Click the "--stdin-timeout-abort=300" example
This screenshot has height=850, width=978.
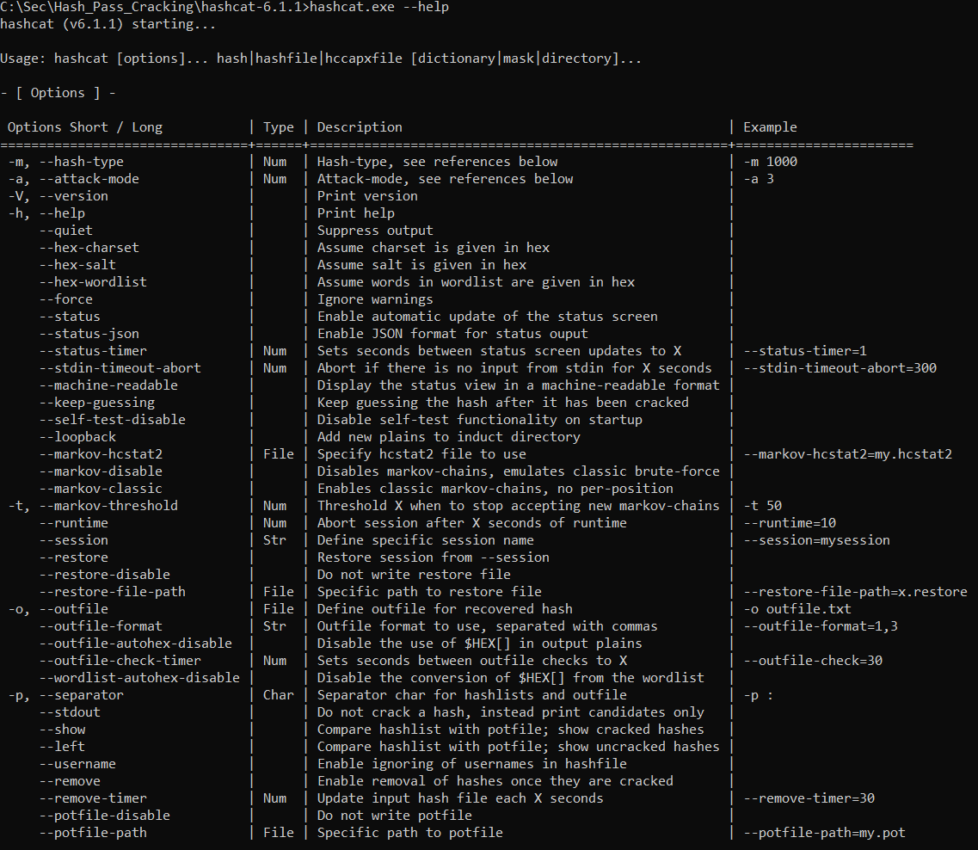pos(840,368)
